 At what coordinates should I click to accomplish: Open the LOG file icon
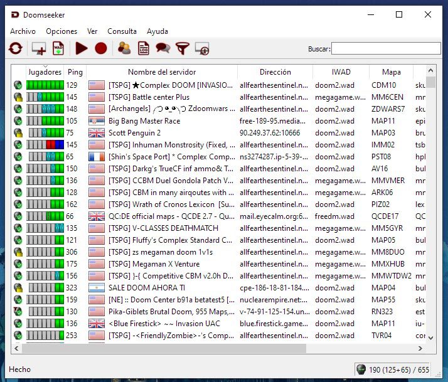(x=144, y=48)
